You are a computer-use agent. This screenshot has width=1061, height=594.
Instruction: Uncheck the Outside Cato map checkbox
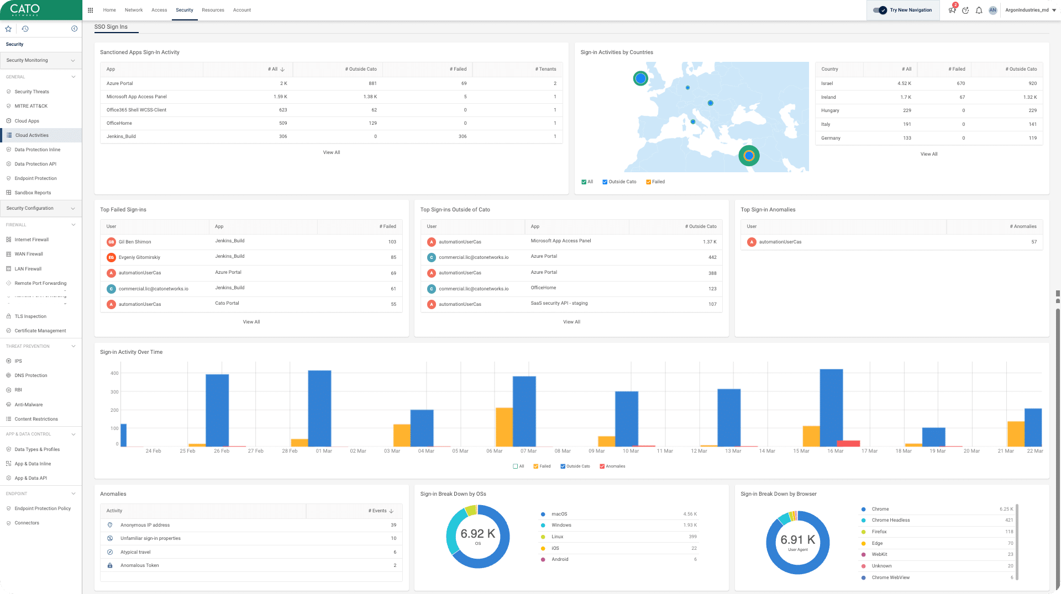[x=605, y=182]
